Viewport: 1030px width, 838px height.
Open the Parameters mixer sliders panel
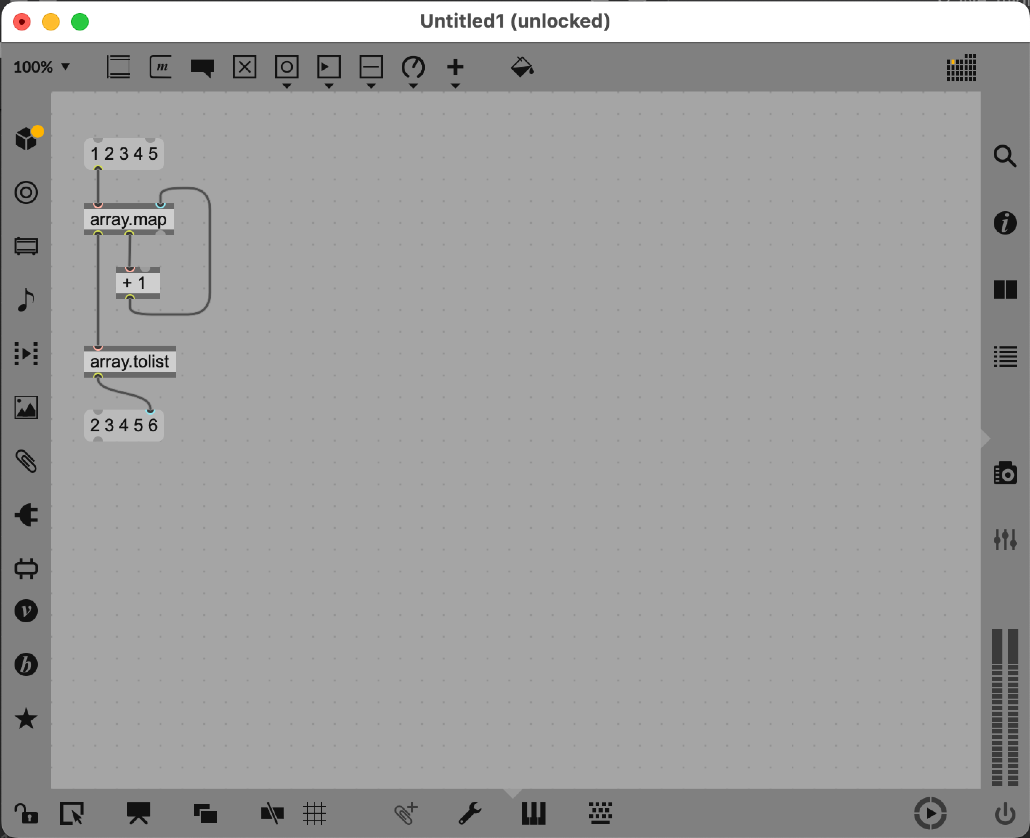[x=1005, y=539]
